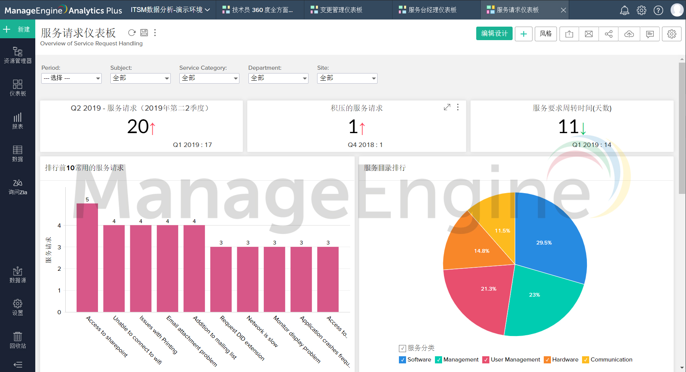Click the Network is slow bar
Screen dimensions: 686x372
[x=248, y=279]
